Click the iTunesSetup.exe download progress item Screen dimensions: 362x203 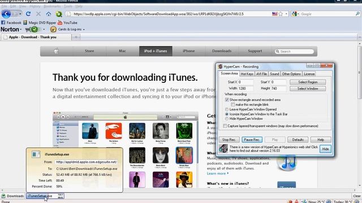pyautogui.click(x=45, y=196)
